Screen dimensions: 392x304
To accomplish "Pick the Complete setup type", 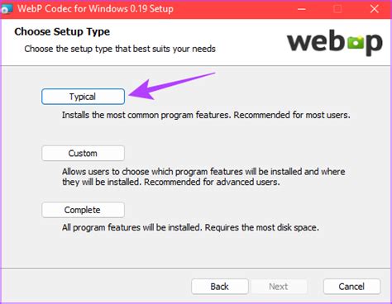I will [x=83, y=210].
